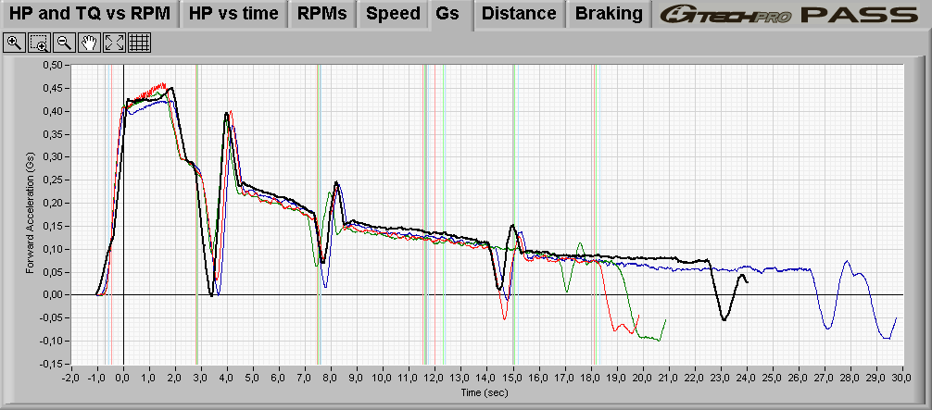Toggle the chart grid lines icon

click(x=139, y=43)
